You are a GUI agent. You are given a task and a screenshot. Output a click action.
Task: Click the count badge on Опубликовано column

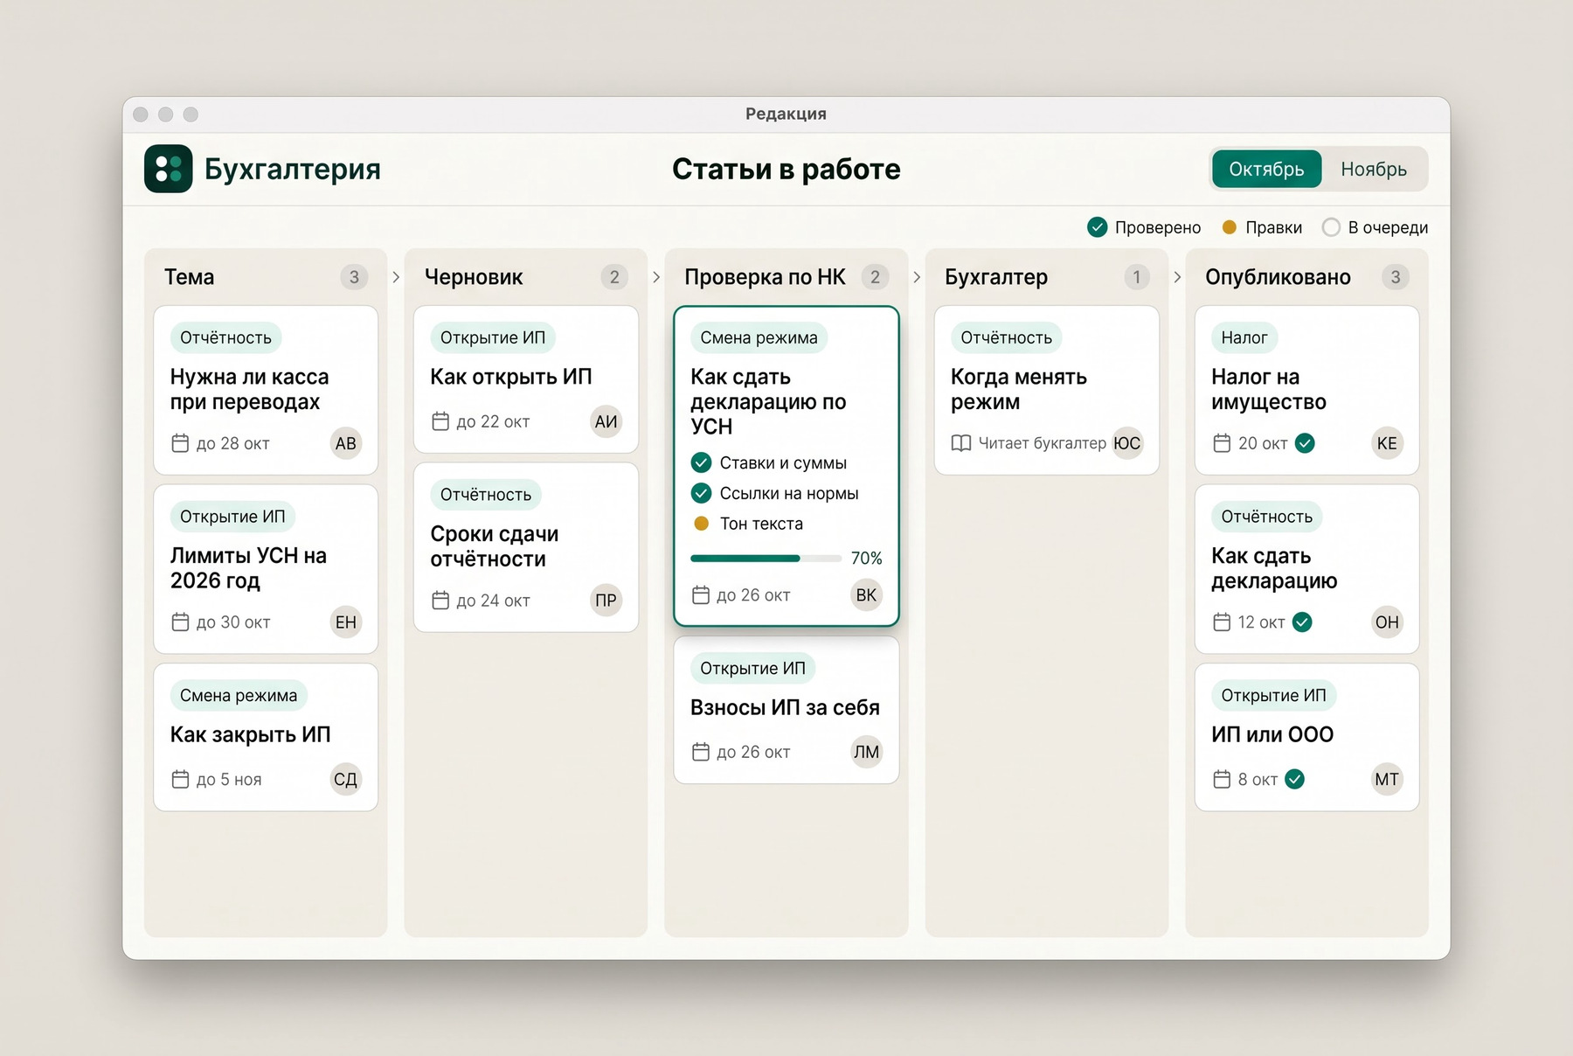tap(1396, 277)
